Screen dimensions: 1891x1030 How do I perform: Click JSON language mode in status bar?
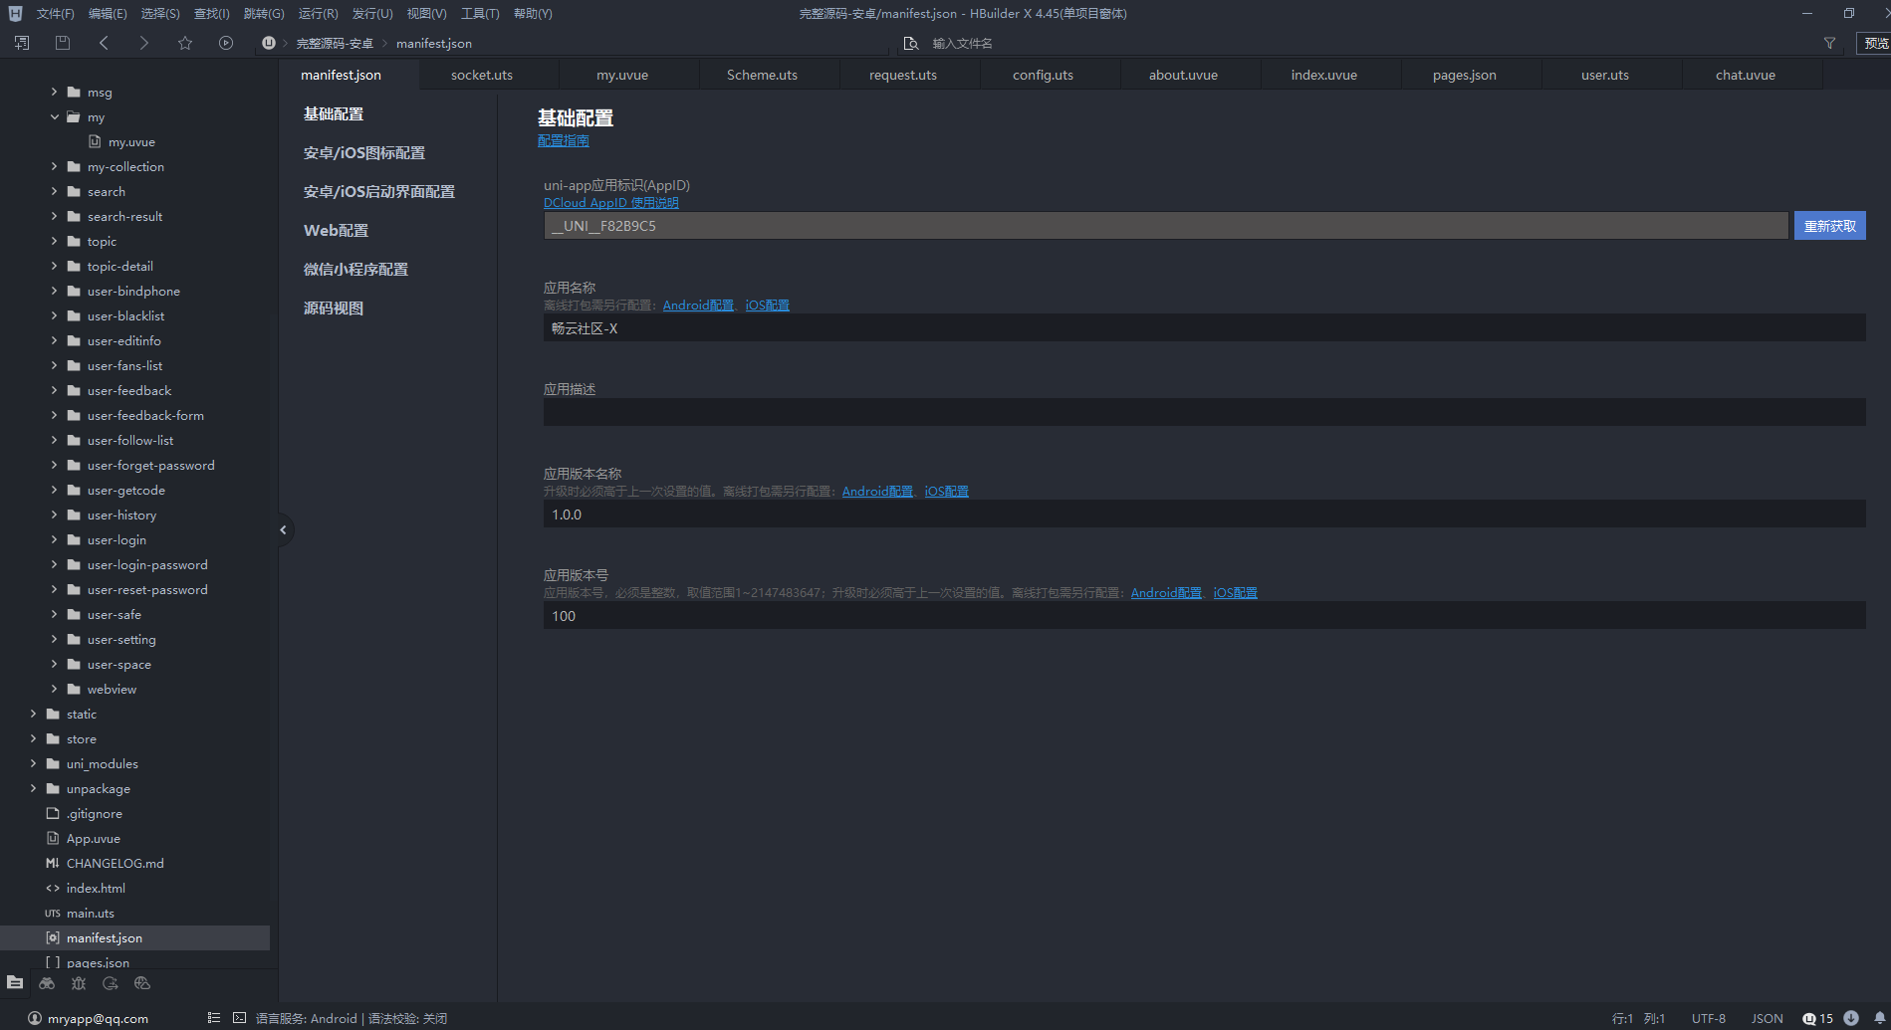click(1767, 1018)
